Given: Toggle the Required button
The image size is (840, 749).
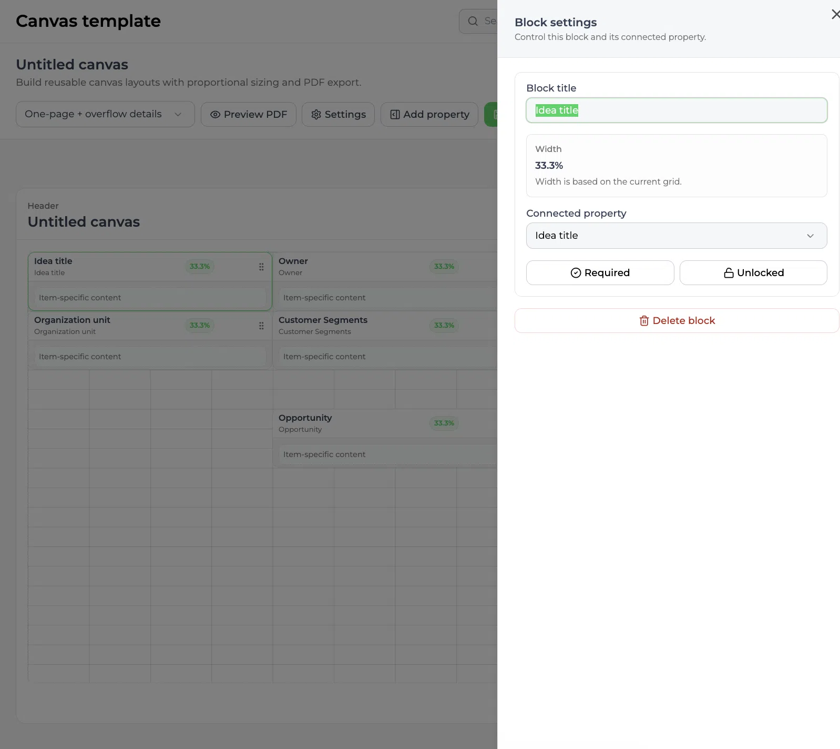Looking at the screenshot, I should tap(600, 272).
